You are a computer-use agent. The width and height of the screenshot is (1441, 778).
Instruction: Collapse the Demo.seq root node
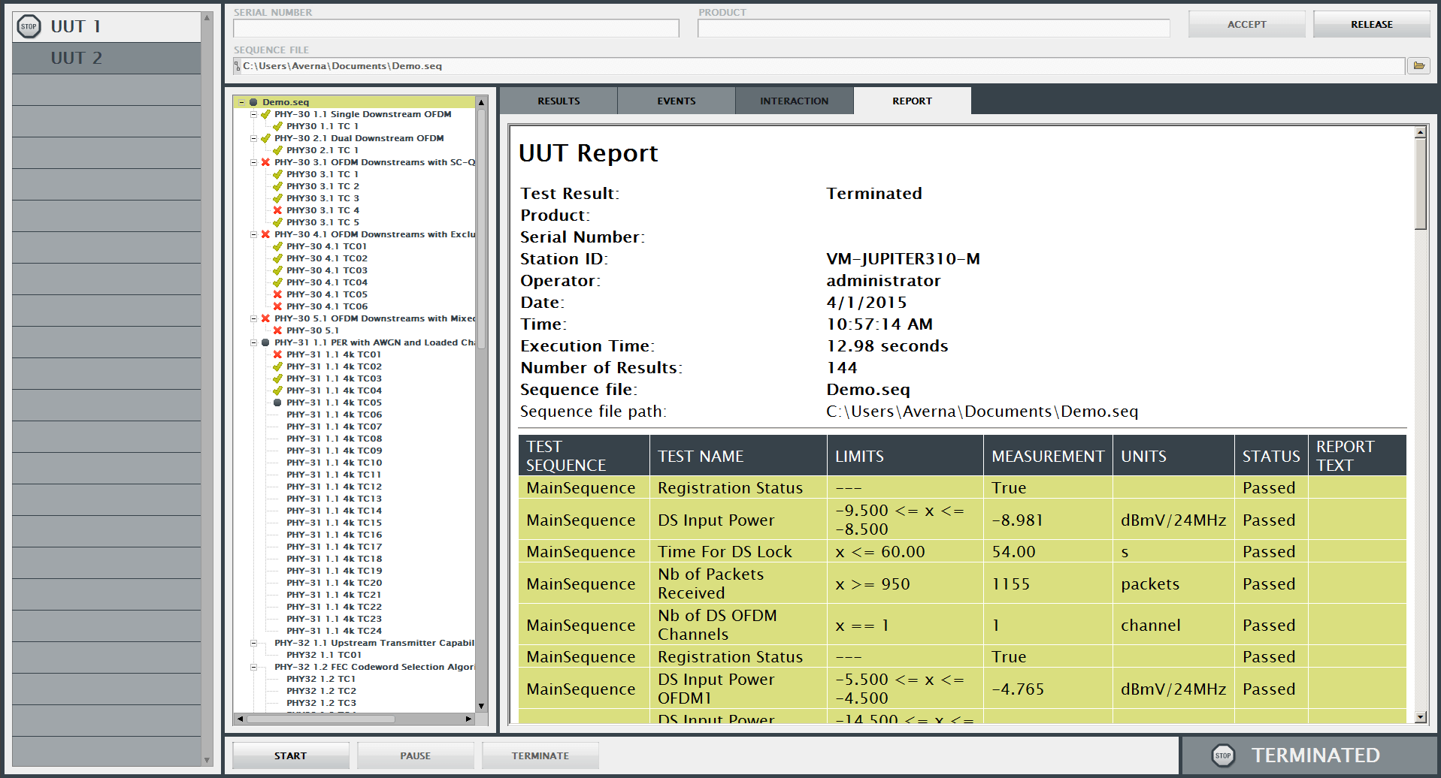point(241,102)
